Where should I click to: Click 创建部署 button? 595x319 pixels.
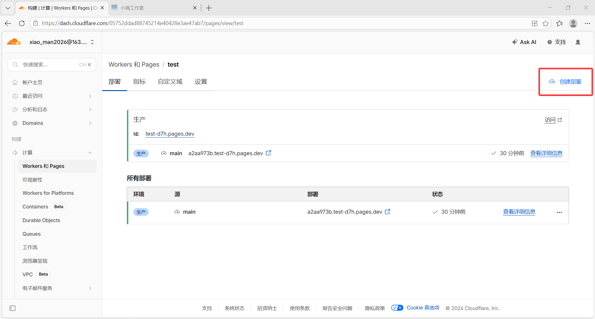coord(565,82)
